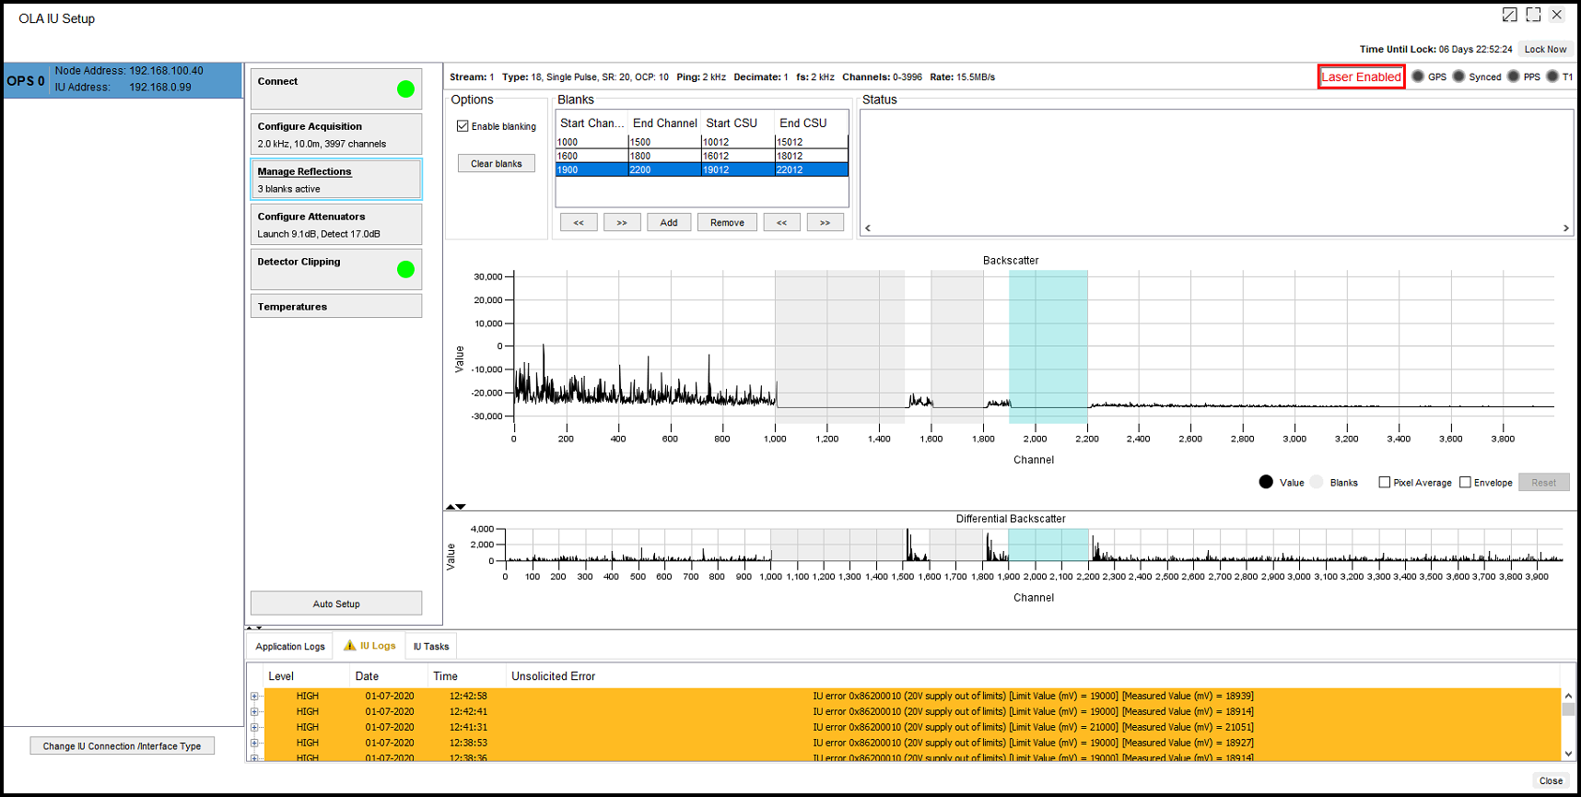Uncheck the Enable blanking checkbox
Screen dimensions: 1581x797
463,126
